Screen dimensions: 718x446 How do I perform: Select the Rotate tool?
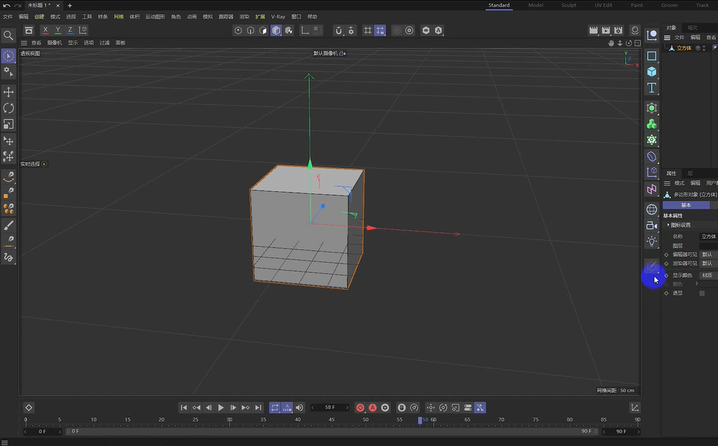coord(9,107)
